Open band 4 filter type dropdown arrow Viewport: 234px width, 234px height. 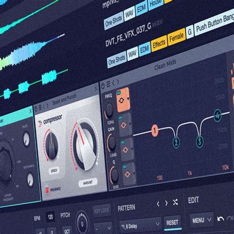click(x=134, y=173)
